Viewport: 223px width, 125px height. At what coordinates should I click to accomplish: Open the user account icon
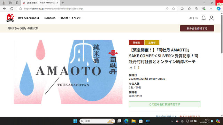tap(212, 18)
